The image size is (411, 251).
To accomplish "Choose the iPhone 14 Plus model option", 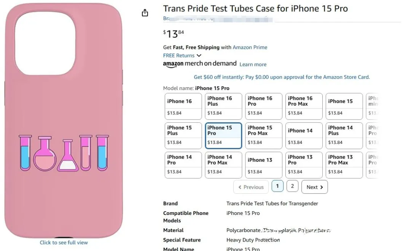I will tap(344, 136).
